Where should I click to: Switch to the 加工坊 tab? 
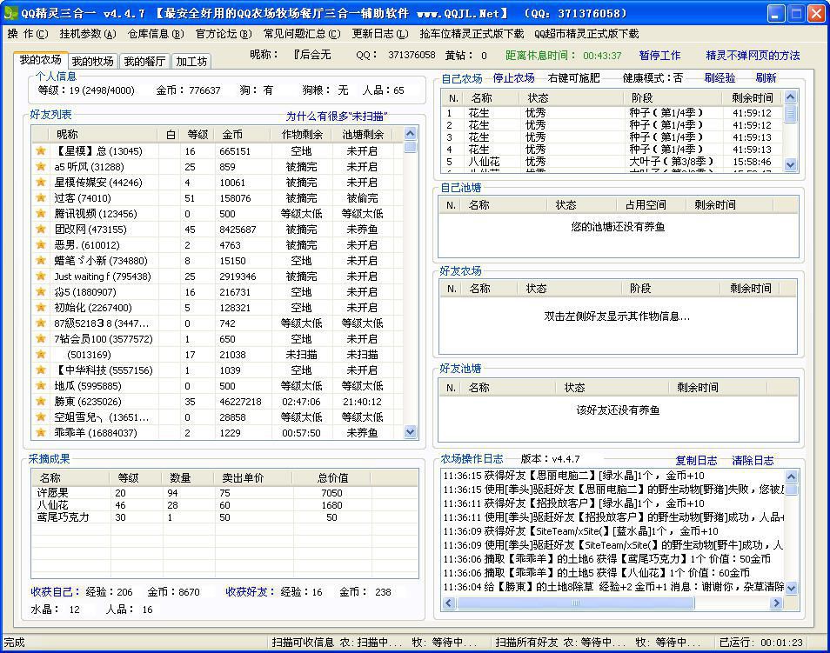(x=191, y=61)
